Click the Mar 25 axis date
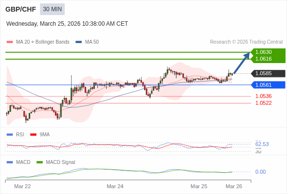Viewport: 287px width, 194px height. point(199,186)
